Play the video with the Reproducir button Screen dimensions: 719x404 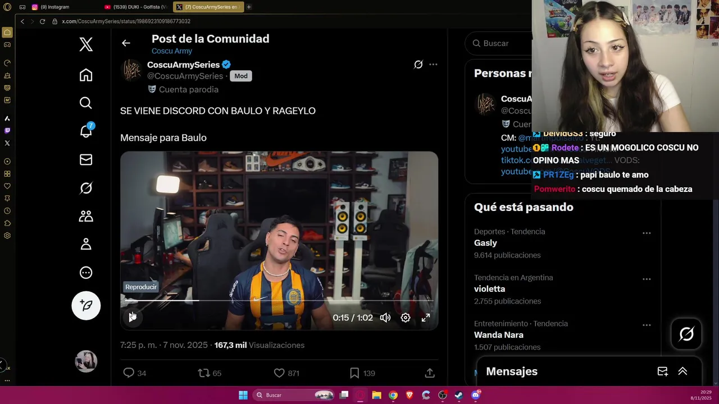[133, 318]
